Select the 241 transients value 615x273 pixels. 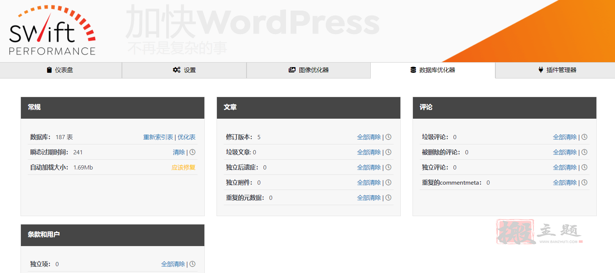click(78, 152)
